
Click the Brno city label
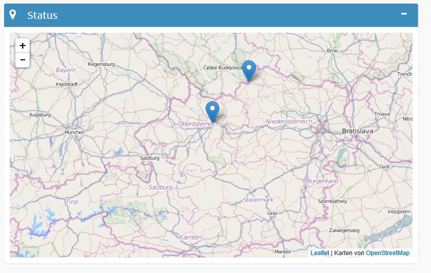[332, 51]
